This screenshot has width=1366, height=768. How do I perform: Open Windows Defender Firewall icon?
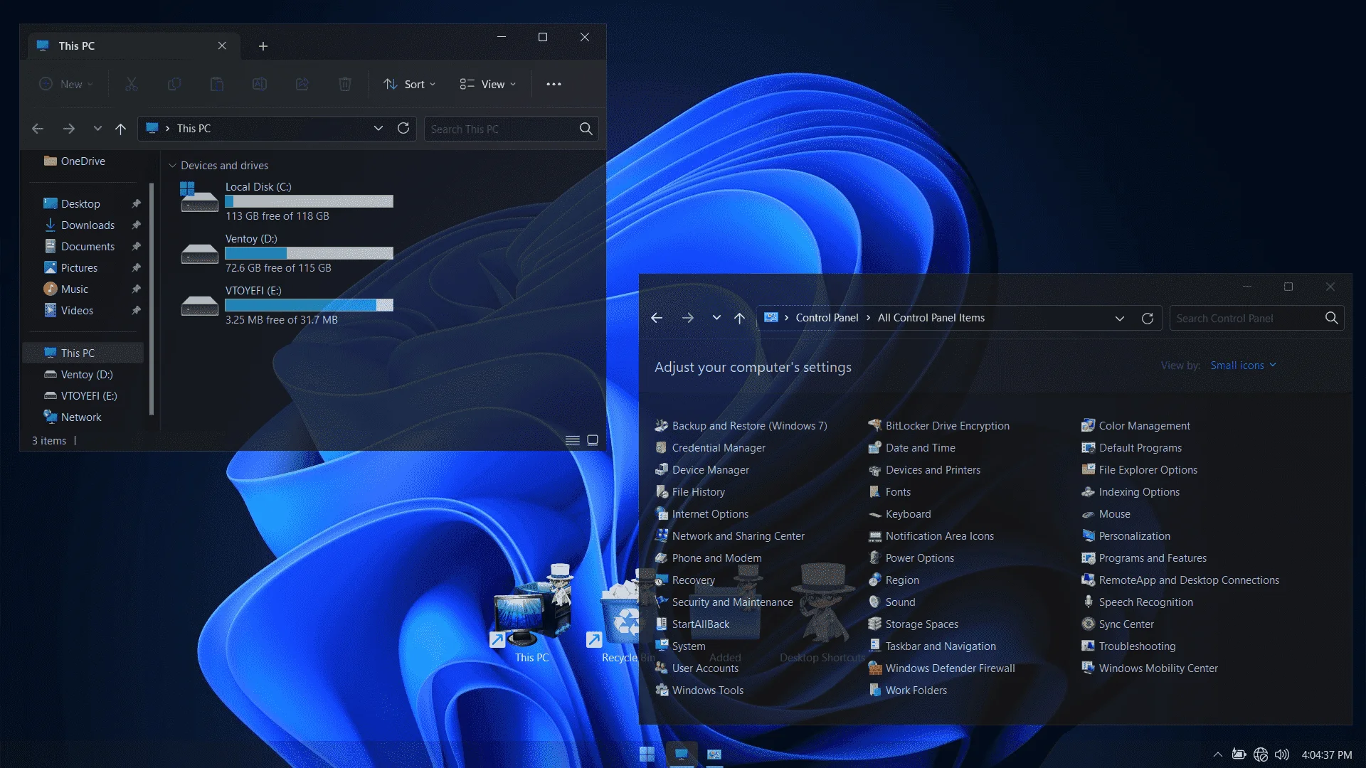(875, 668)
